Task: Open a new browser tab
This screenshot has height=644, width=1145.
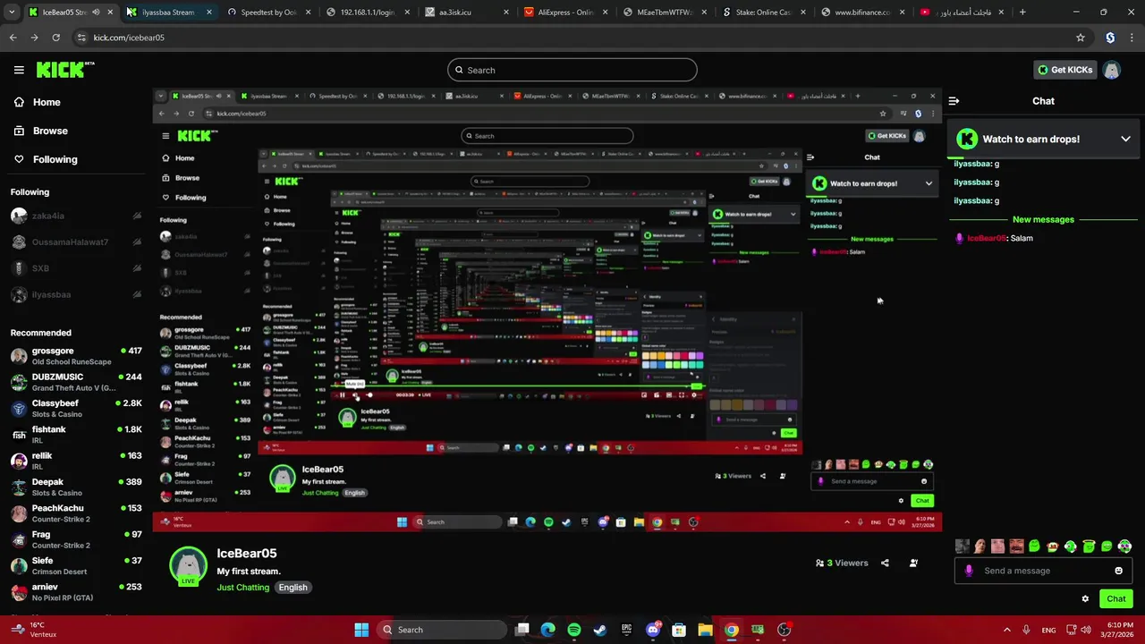Action: coord(1022,13)
